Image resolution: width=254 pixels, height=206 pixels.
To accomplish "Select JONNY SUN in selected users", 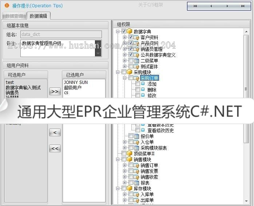I will tap(76, 82).
